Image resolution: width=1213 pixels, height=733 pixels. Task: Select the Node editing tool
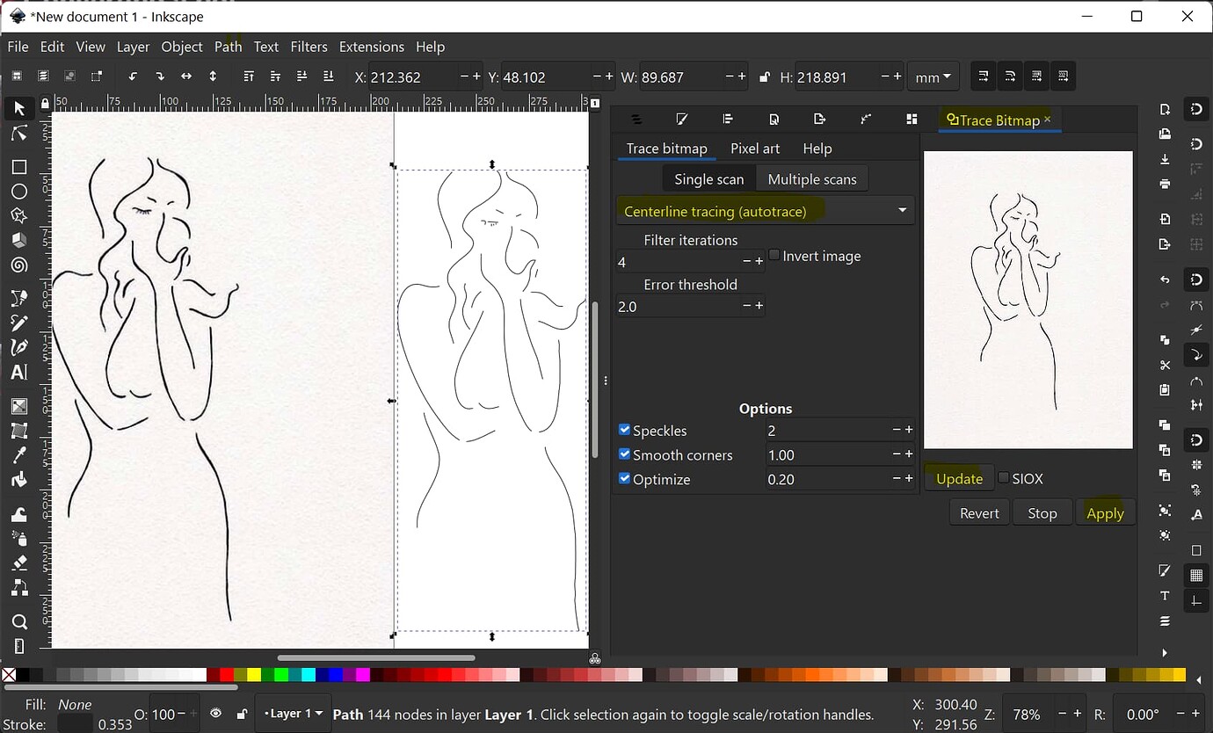click(x=19, y=133)
